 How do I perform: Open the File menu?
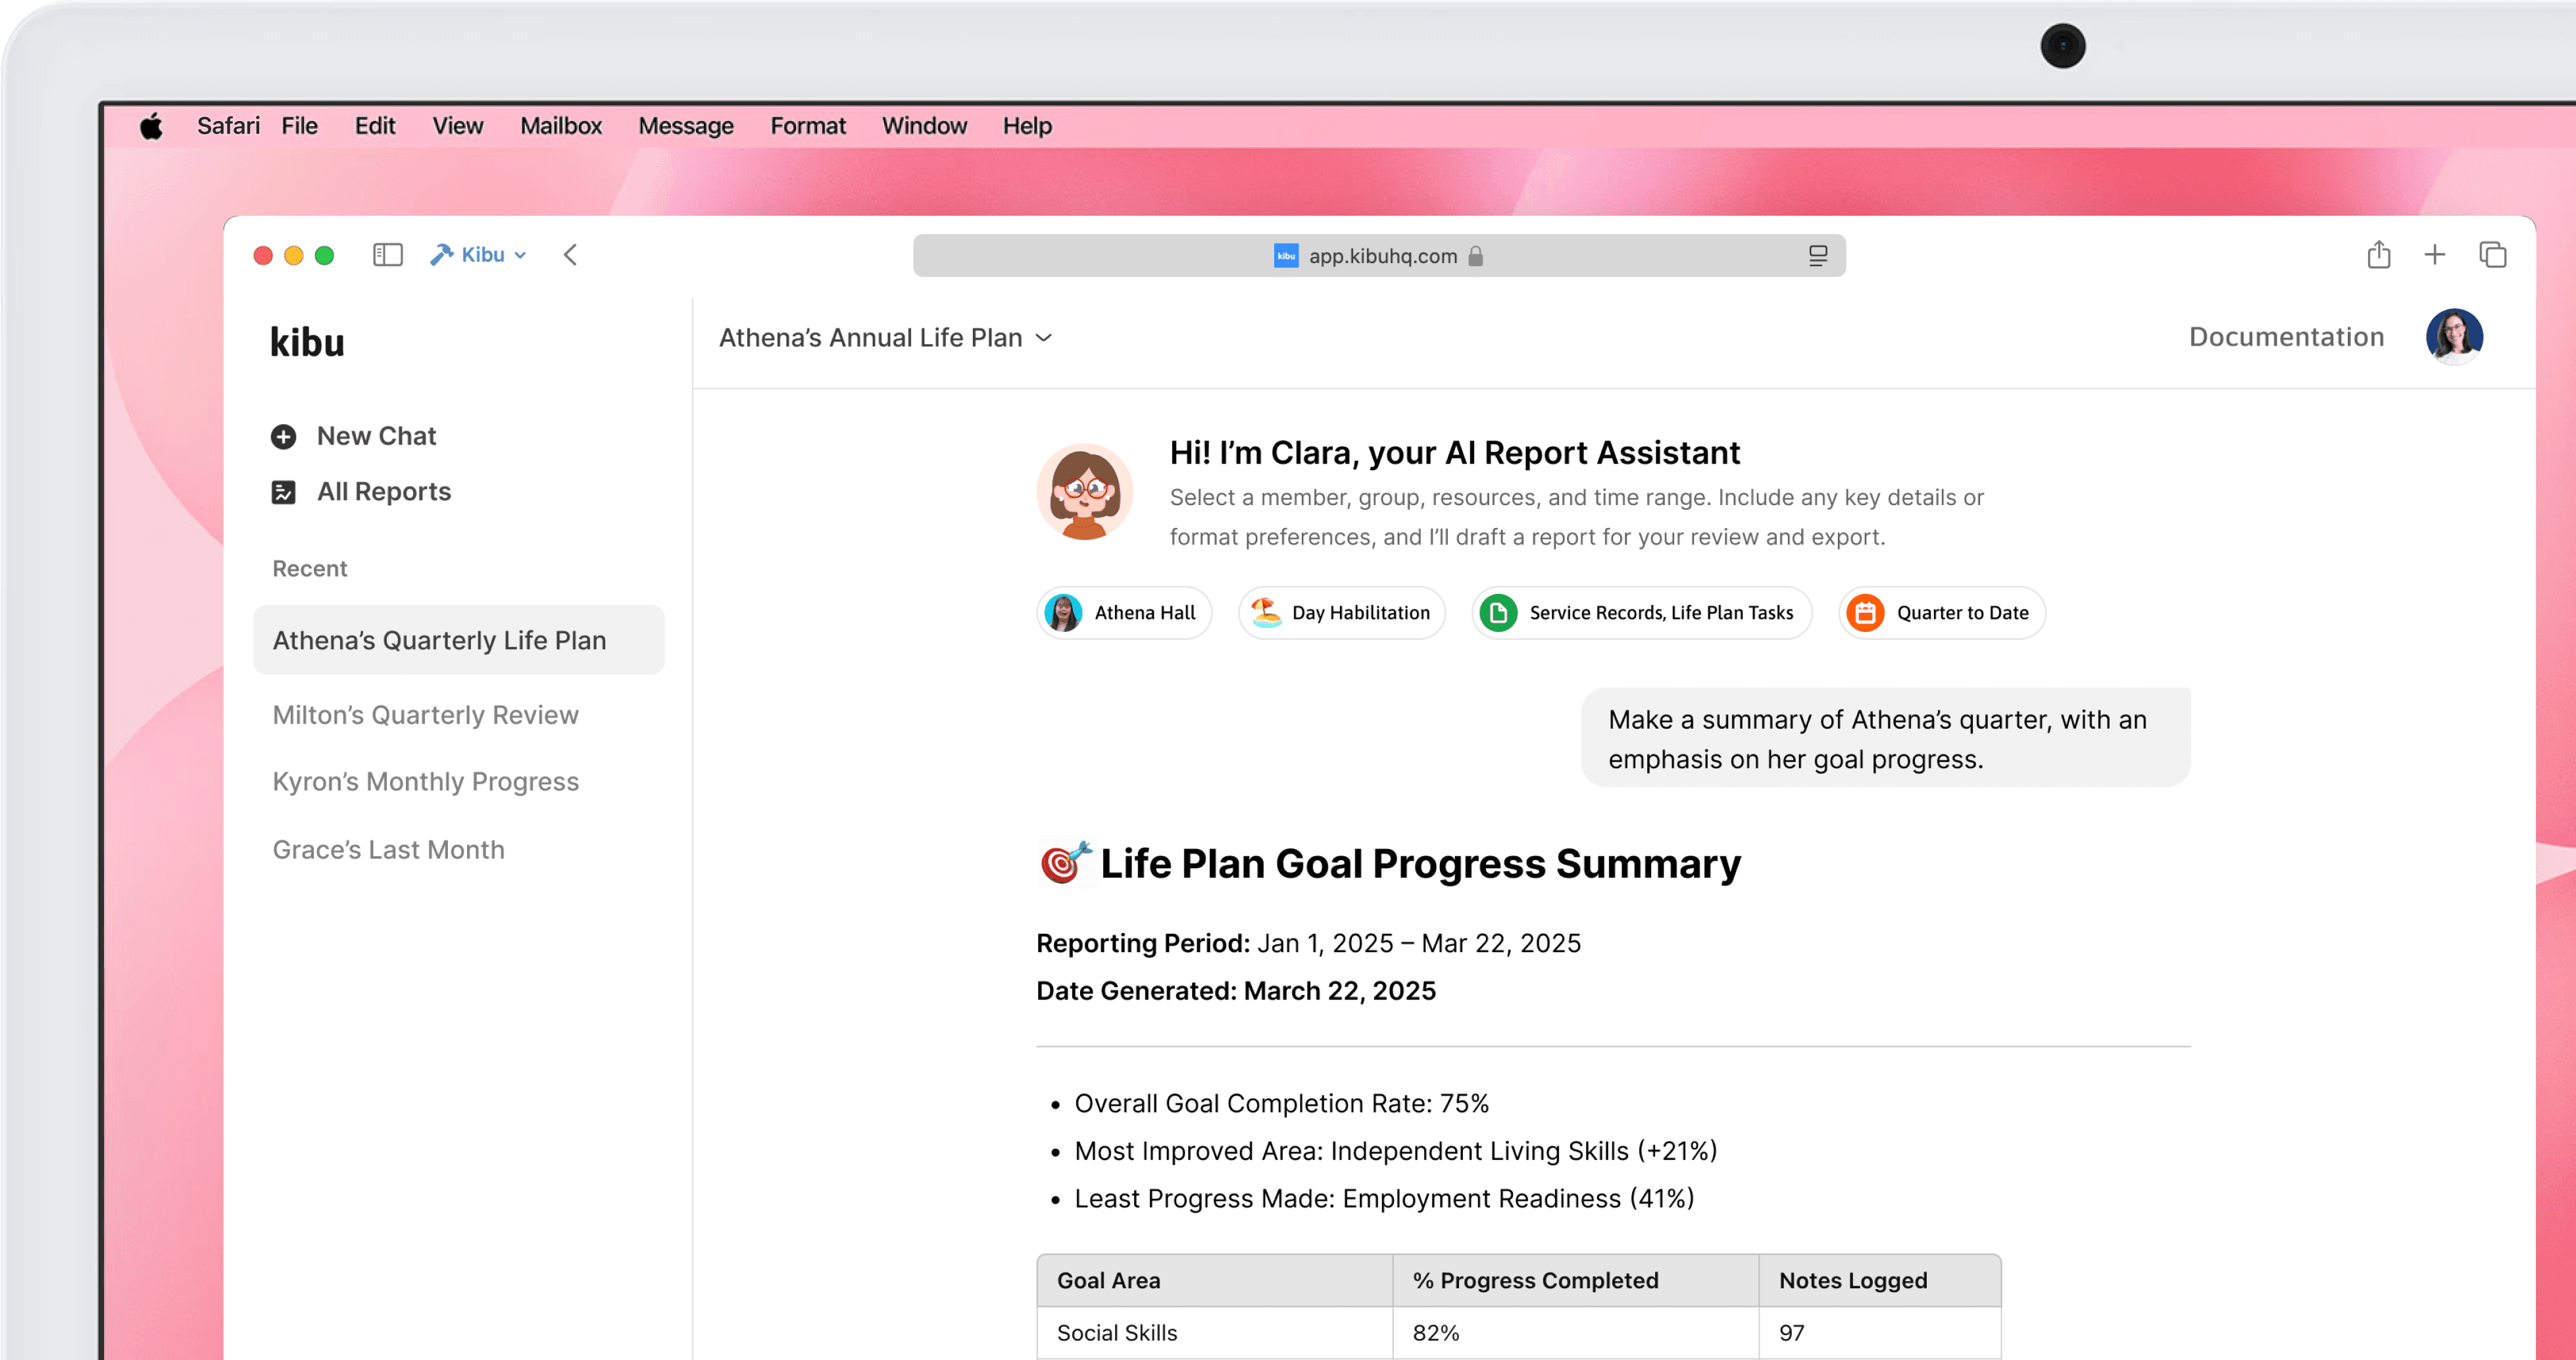click(x=299, y=126)
